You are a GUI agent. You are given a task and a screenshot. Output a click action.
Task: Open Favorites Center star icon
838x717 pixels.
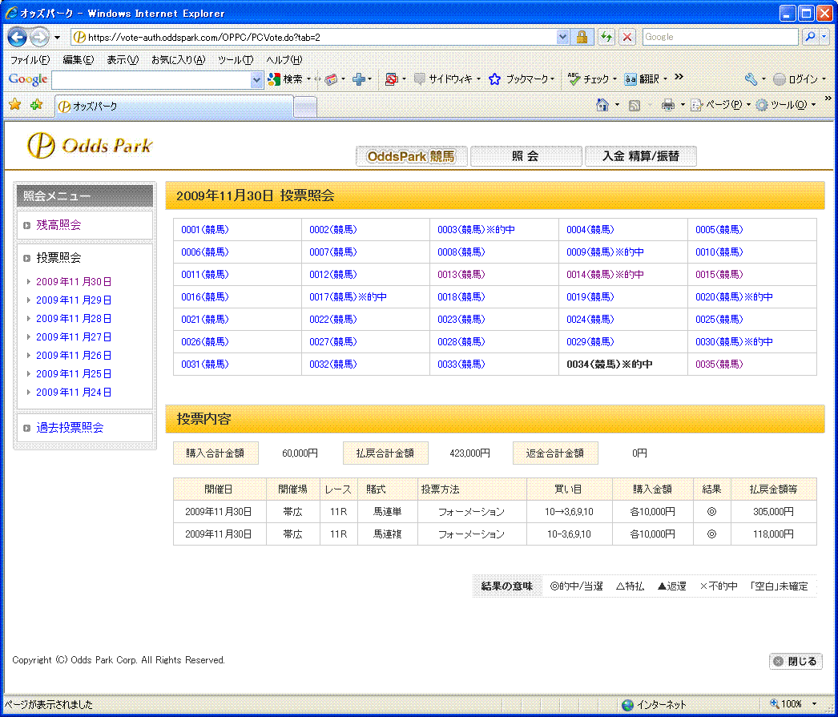15,105
